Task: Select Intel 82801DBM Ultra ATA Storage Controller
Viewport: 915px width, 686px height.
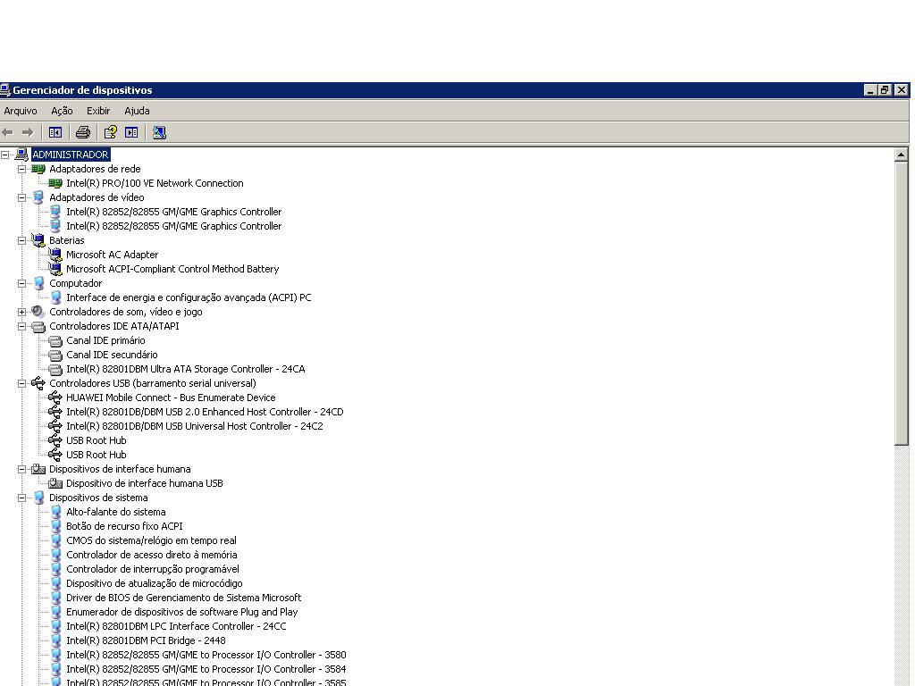Action: [x=186, y=369]
